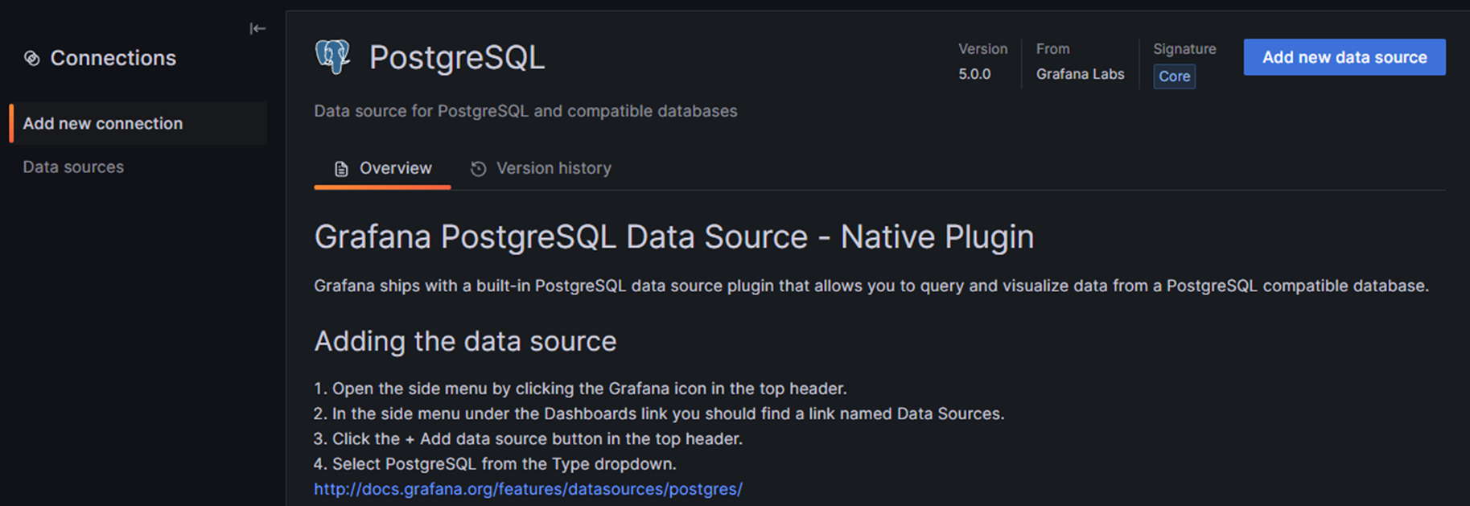Open the Version history tab
Image resolution: width=1470 pixels, height=506 pixels.
click(554, 168)
